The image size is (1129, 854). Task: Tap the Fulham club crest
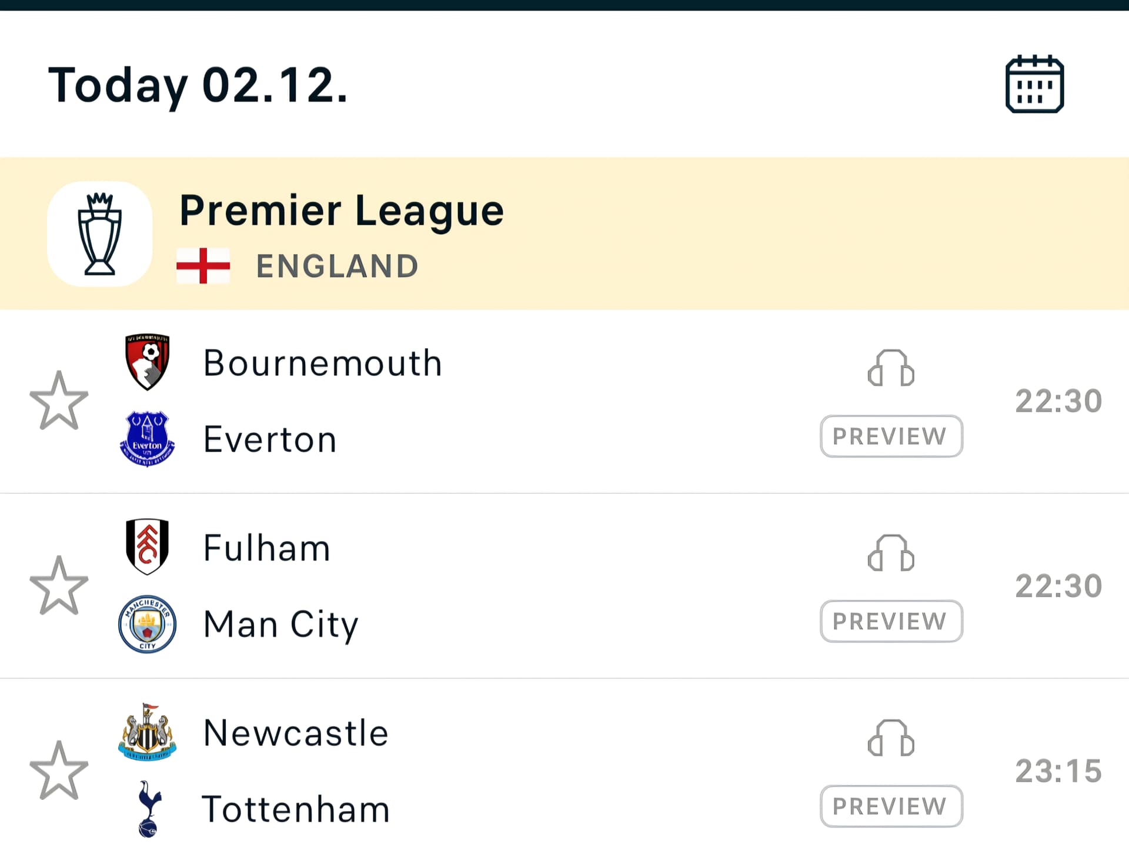point(147,547)
